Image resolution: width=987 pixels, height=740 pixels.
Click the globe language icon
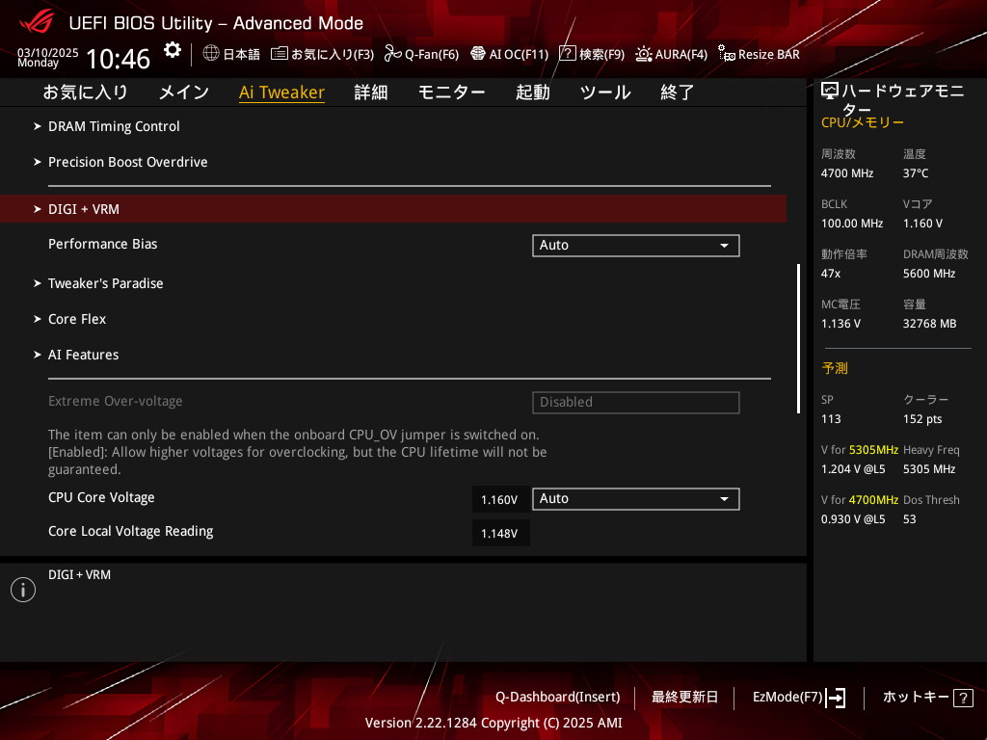coord(211,54)
